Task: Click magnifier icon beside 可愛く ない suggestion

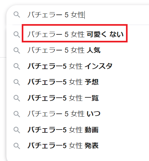Action: pyautogui.click(x=17, y=34)
